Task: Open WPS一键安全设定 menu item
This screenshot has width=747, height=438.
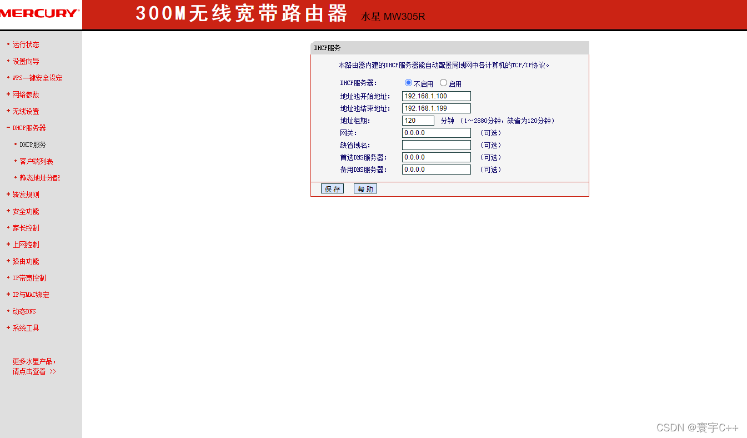Action: [37, 78]
